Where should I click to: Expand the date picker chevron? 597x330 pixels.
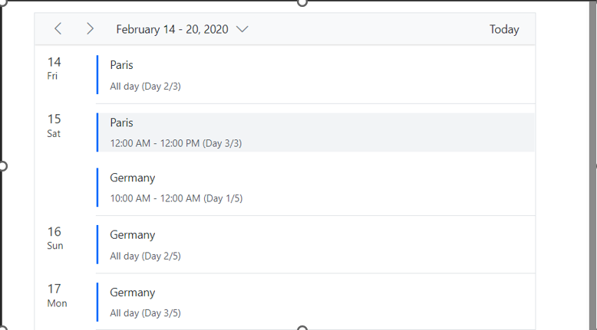click(x=242, y=29)
